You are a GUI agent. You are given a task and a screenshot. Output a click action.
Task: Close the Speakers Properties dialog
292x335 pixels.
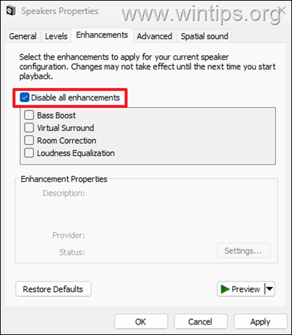click(x=282, y=10)
